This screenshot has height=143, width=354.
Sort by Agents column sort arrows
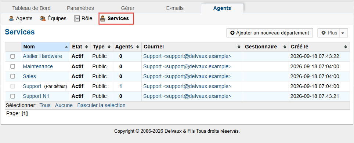coord(137,47)
